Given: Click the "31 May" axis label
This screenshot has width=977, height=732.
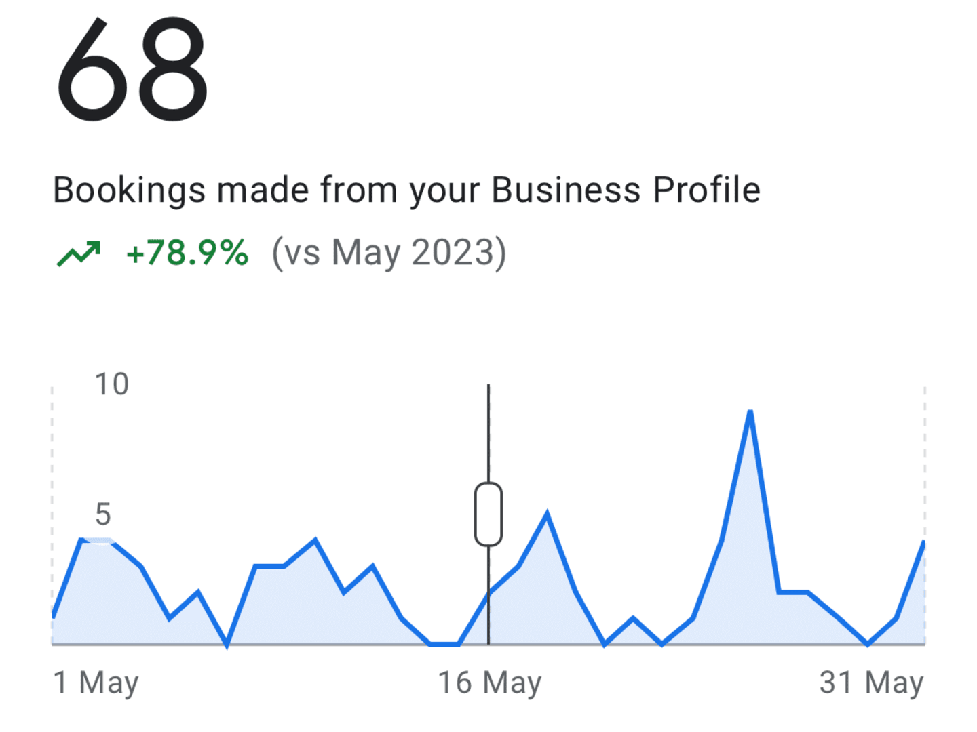Looking at the screenshot, I should coord(871,683).
